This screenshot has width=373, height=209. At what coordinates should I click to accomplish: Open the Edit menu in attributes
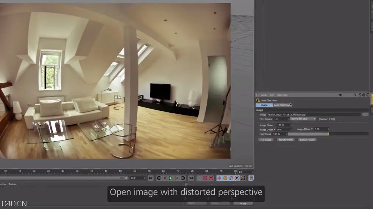272,95
